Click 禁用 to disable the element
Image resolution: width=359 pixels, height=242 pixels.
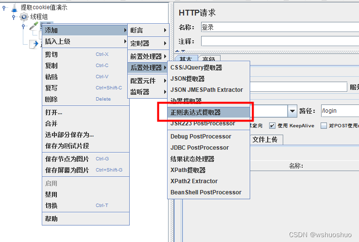(85, 194)
